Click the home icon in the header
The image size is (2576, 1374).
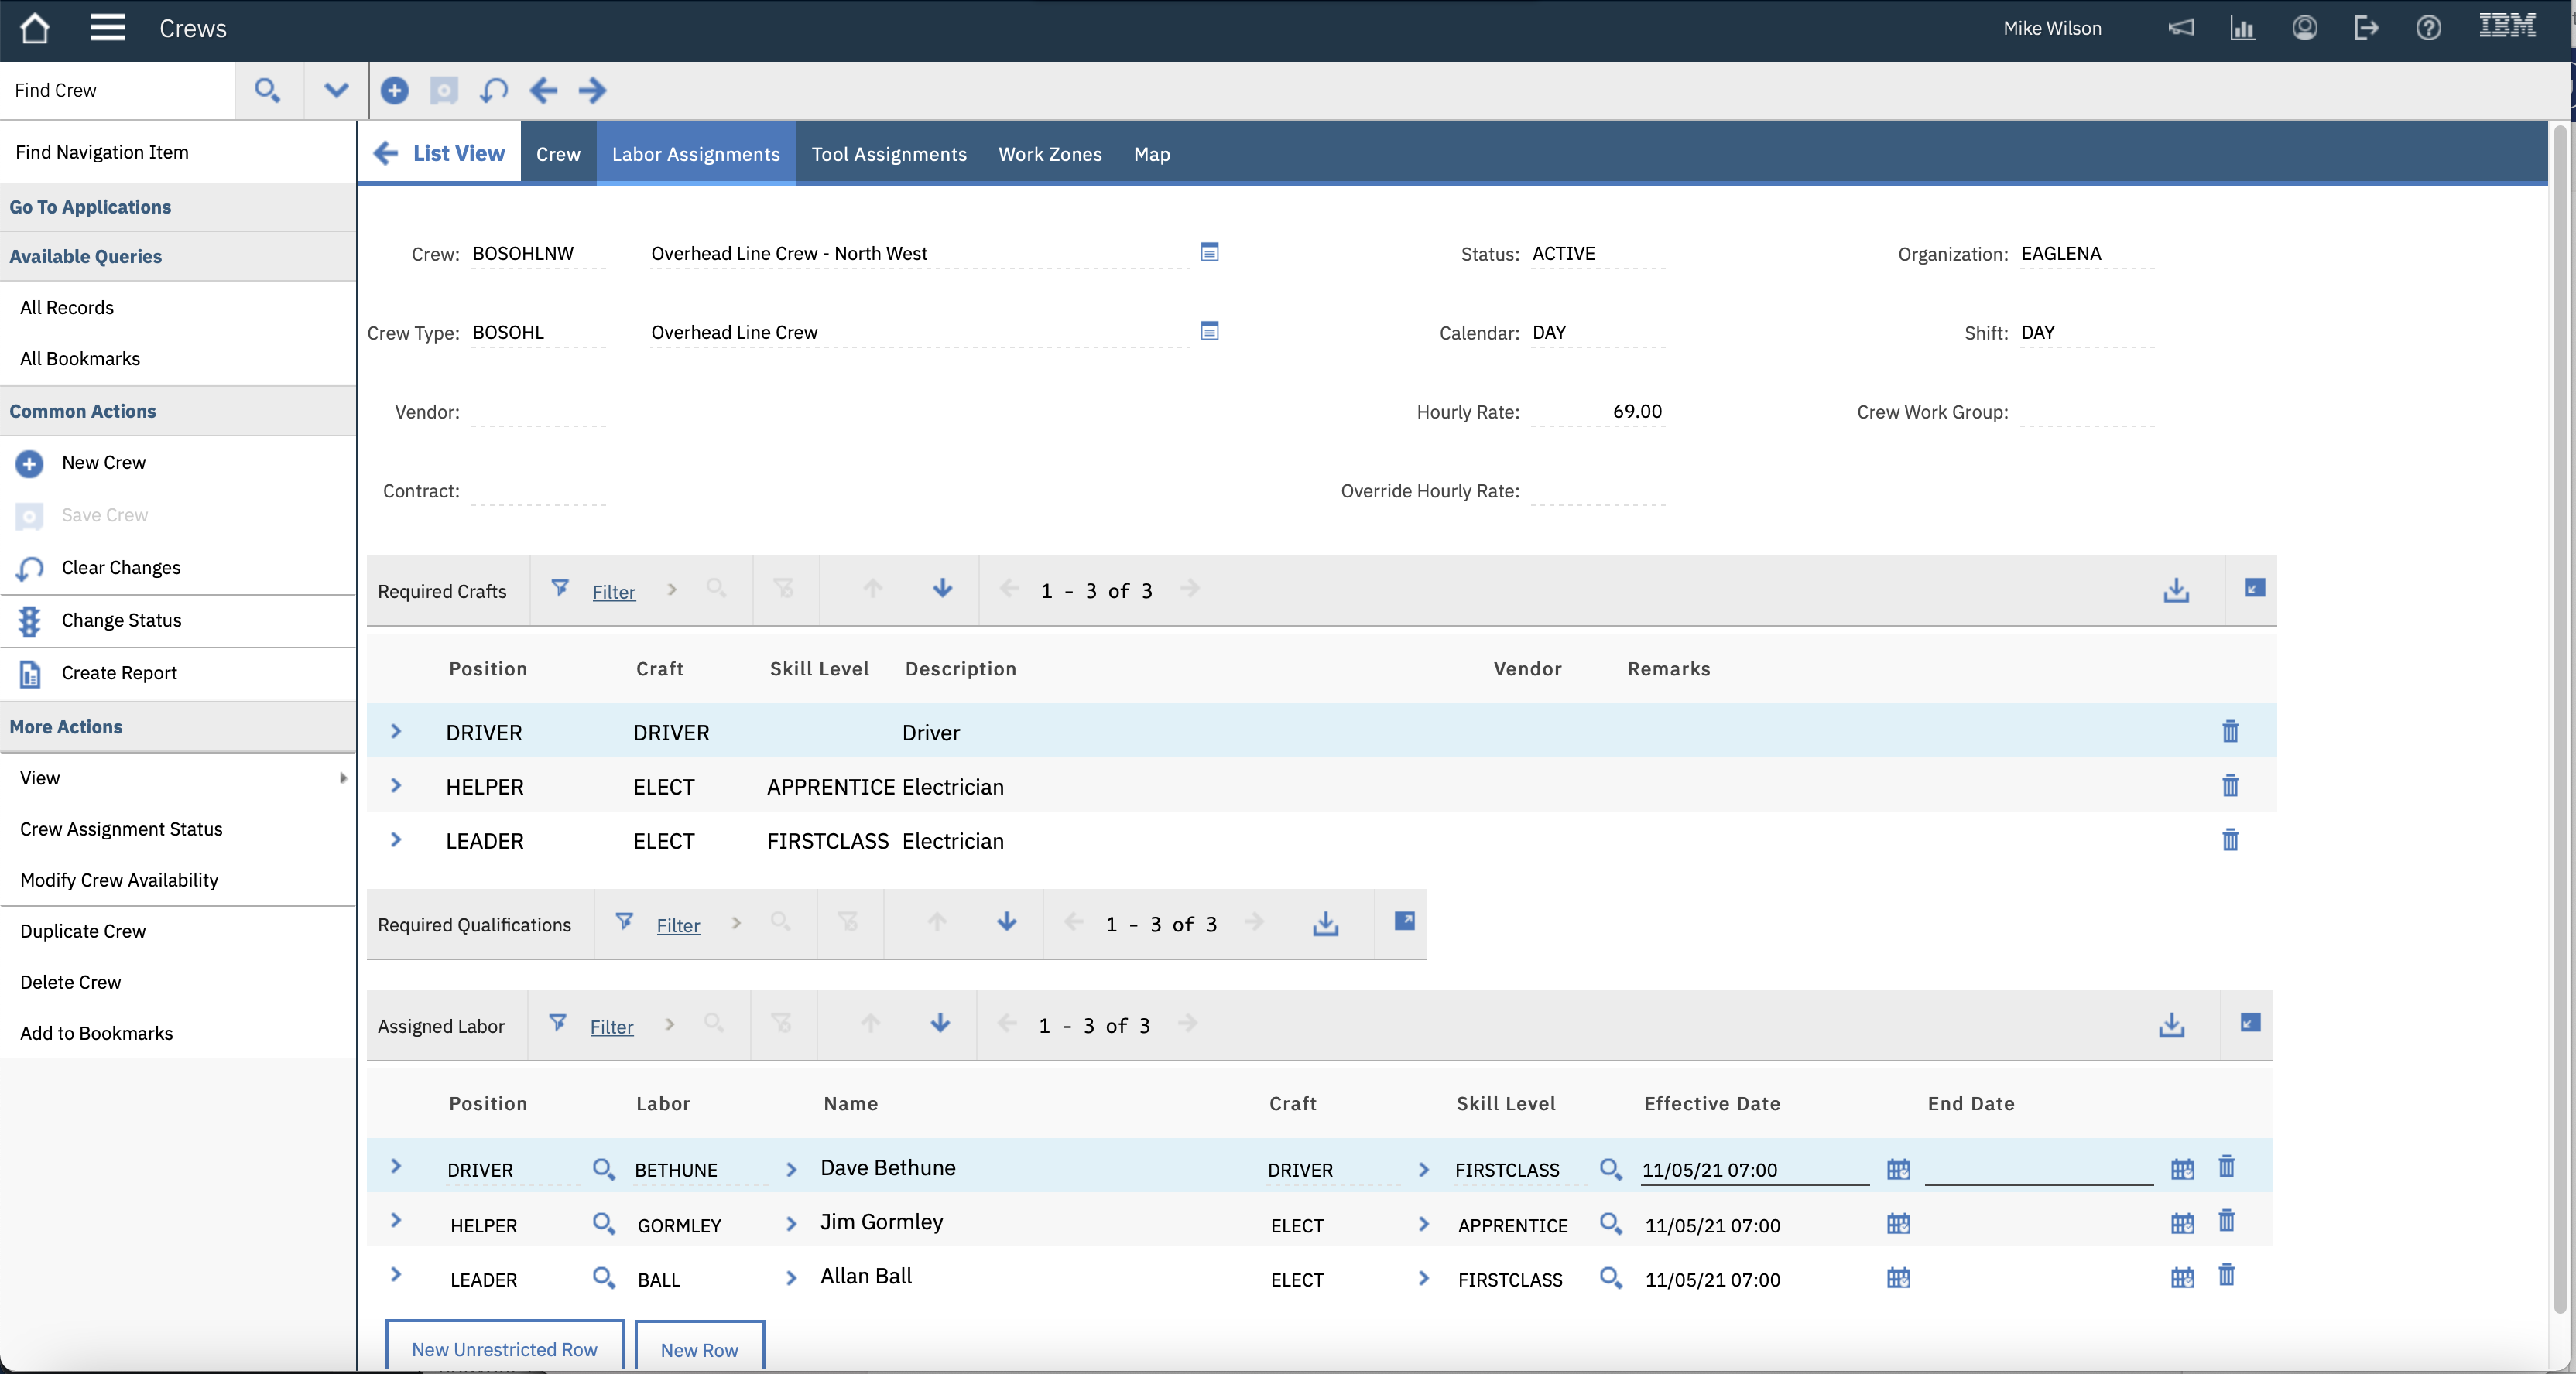tap(35, 28)
